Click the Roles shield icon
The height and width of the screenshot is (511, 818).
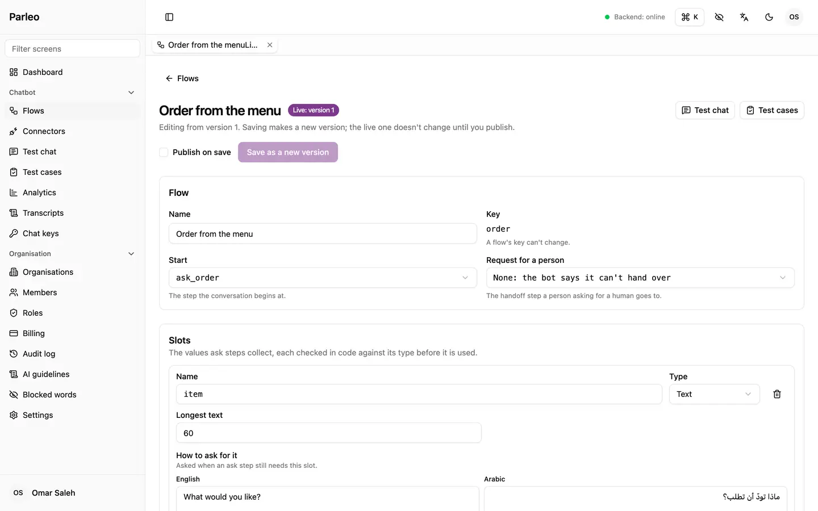coord(14,313)
